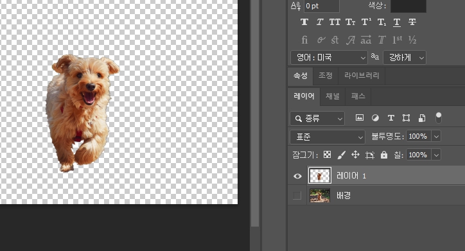This screenshot has width=465, height=251.
Task: Switch to the 조정 tab
Action: click(326, 76)
